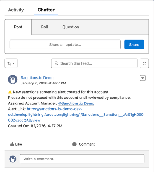This screenshot has width=154, height=173.
Task: Select the Chatter tab
Action: [46, 10]
